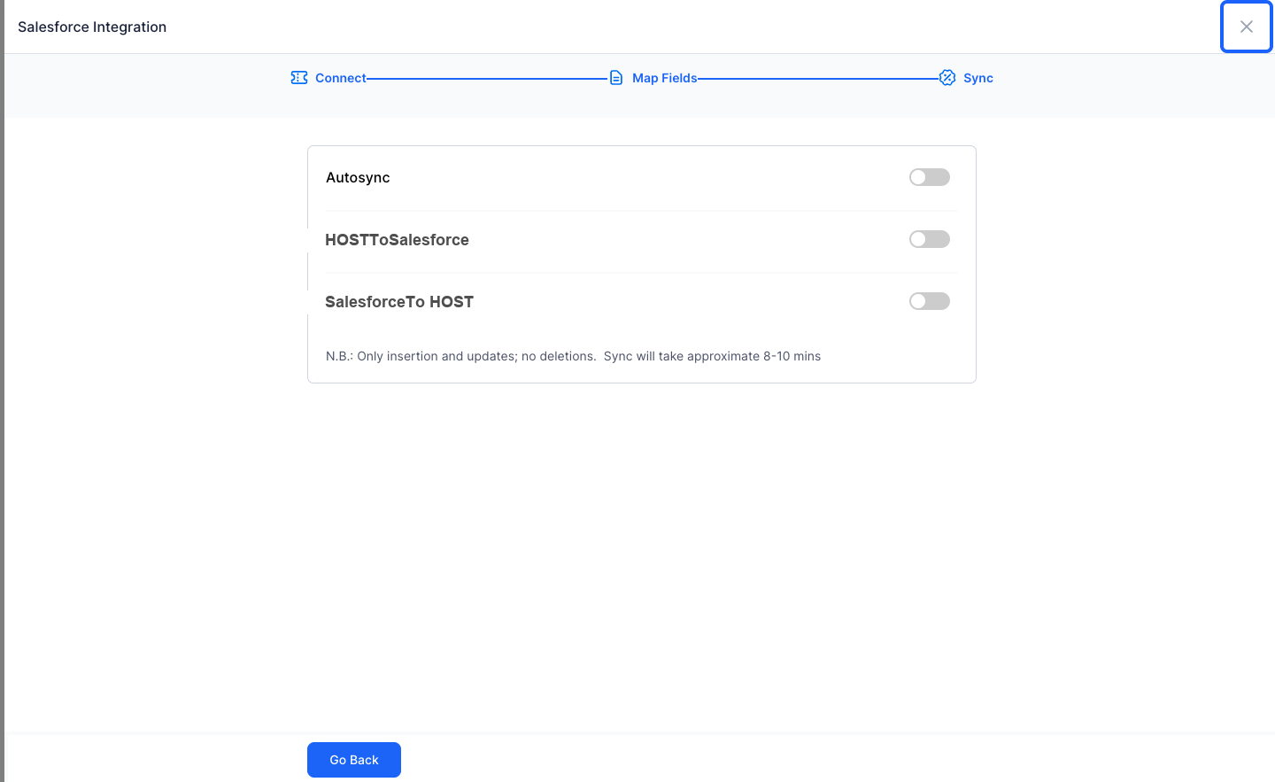
Task: Toggle the SalesforceTo HOST switch
Action: [x=930, y=301]
